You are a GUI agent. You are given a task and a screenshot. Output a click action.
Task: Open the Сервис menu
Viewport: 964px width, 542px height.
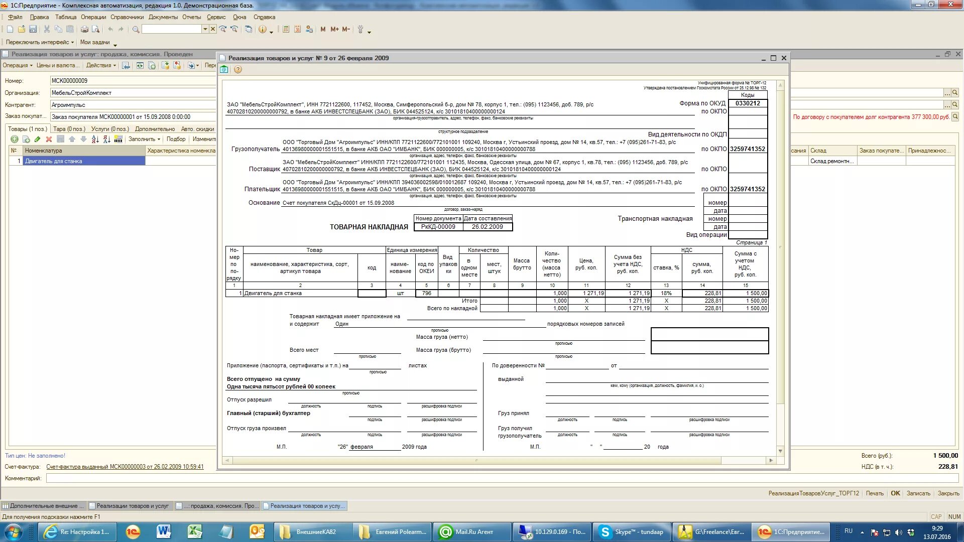click(216, 17)
